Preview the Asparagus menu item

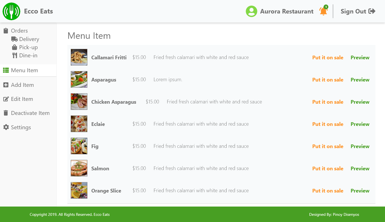[360, 80]
